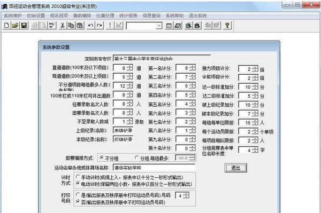Click the 本级纪录(名称) text field

tap(123, 139)
